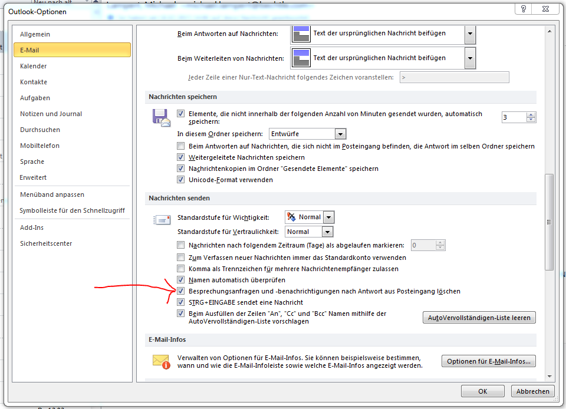This screenshot has height=409, width=566.
Task: Toggle AutoVervollständigen name suggestions checkbox
Action: click(x=180, y=314)
